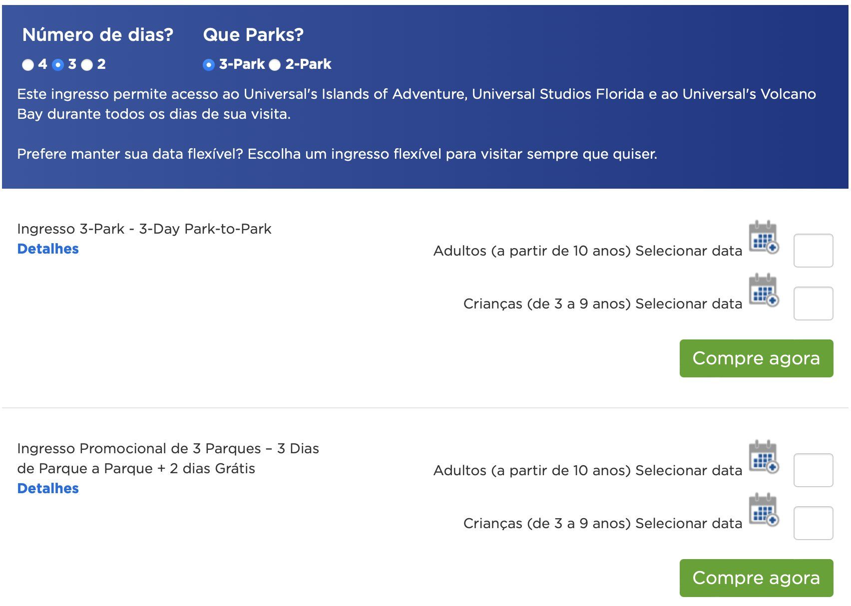Open children date calendar for 3-Day Park-to-Park
Viewport: 851px width, 606px height.
(764, 290)
